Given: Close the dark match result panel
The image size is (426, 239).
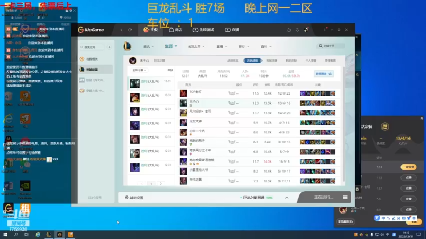Looking at the screenshot, I should coord(422,118).
